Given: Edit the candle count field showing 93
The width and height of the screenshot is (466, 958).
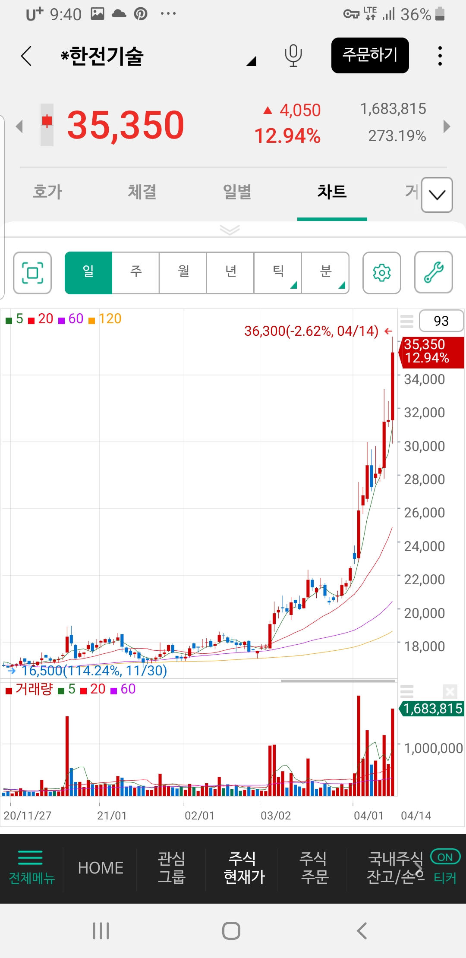Looking at the screenshot, I should pyautogui.click(x=441, y=321).
